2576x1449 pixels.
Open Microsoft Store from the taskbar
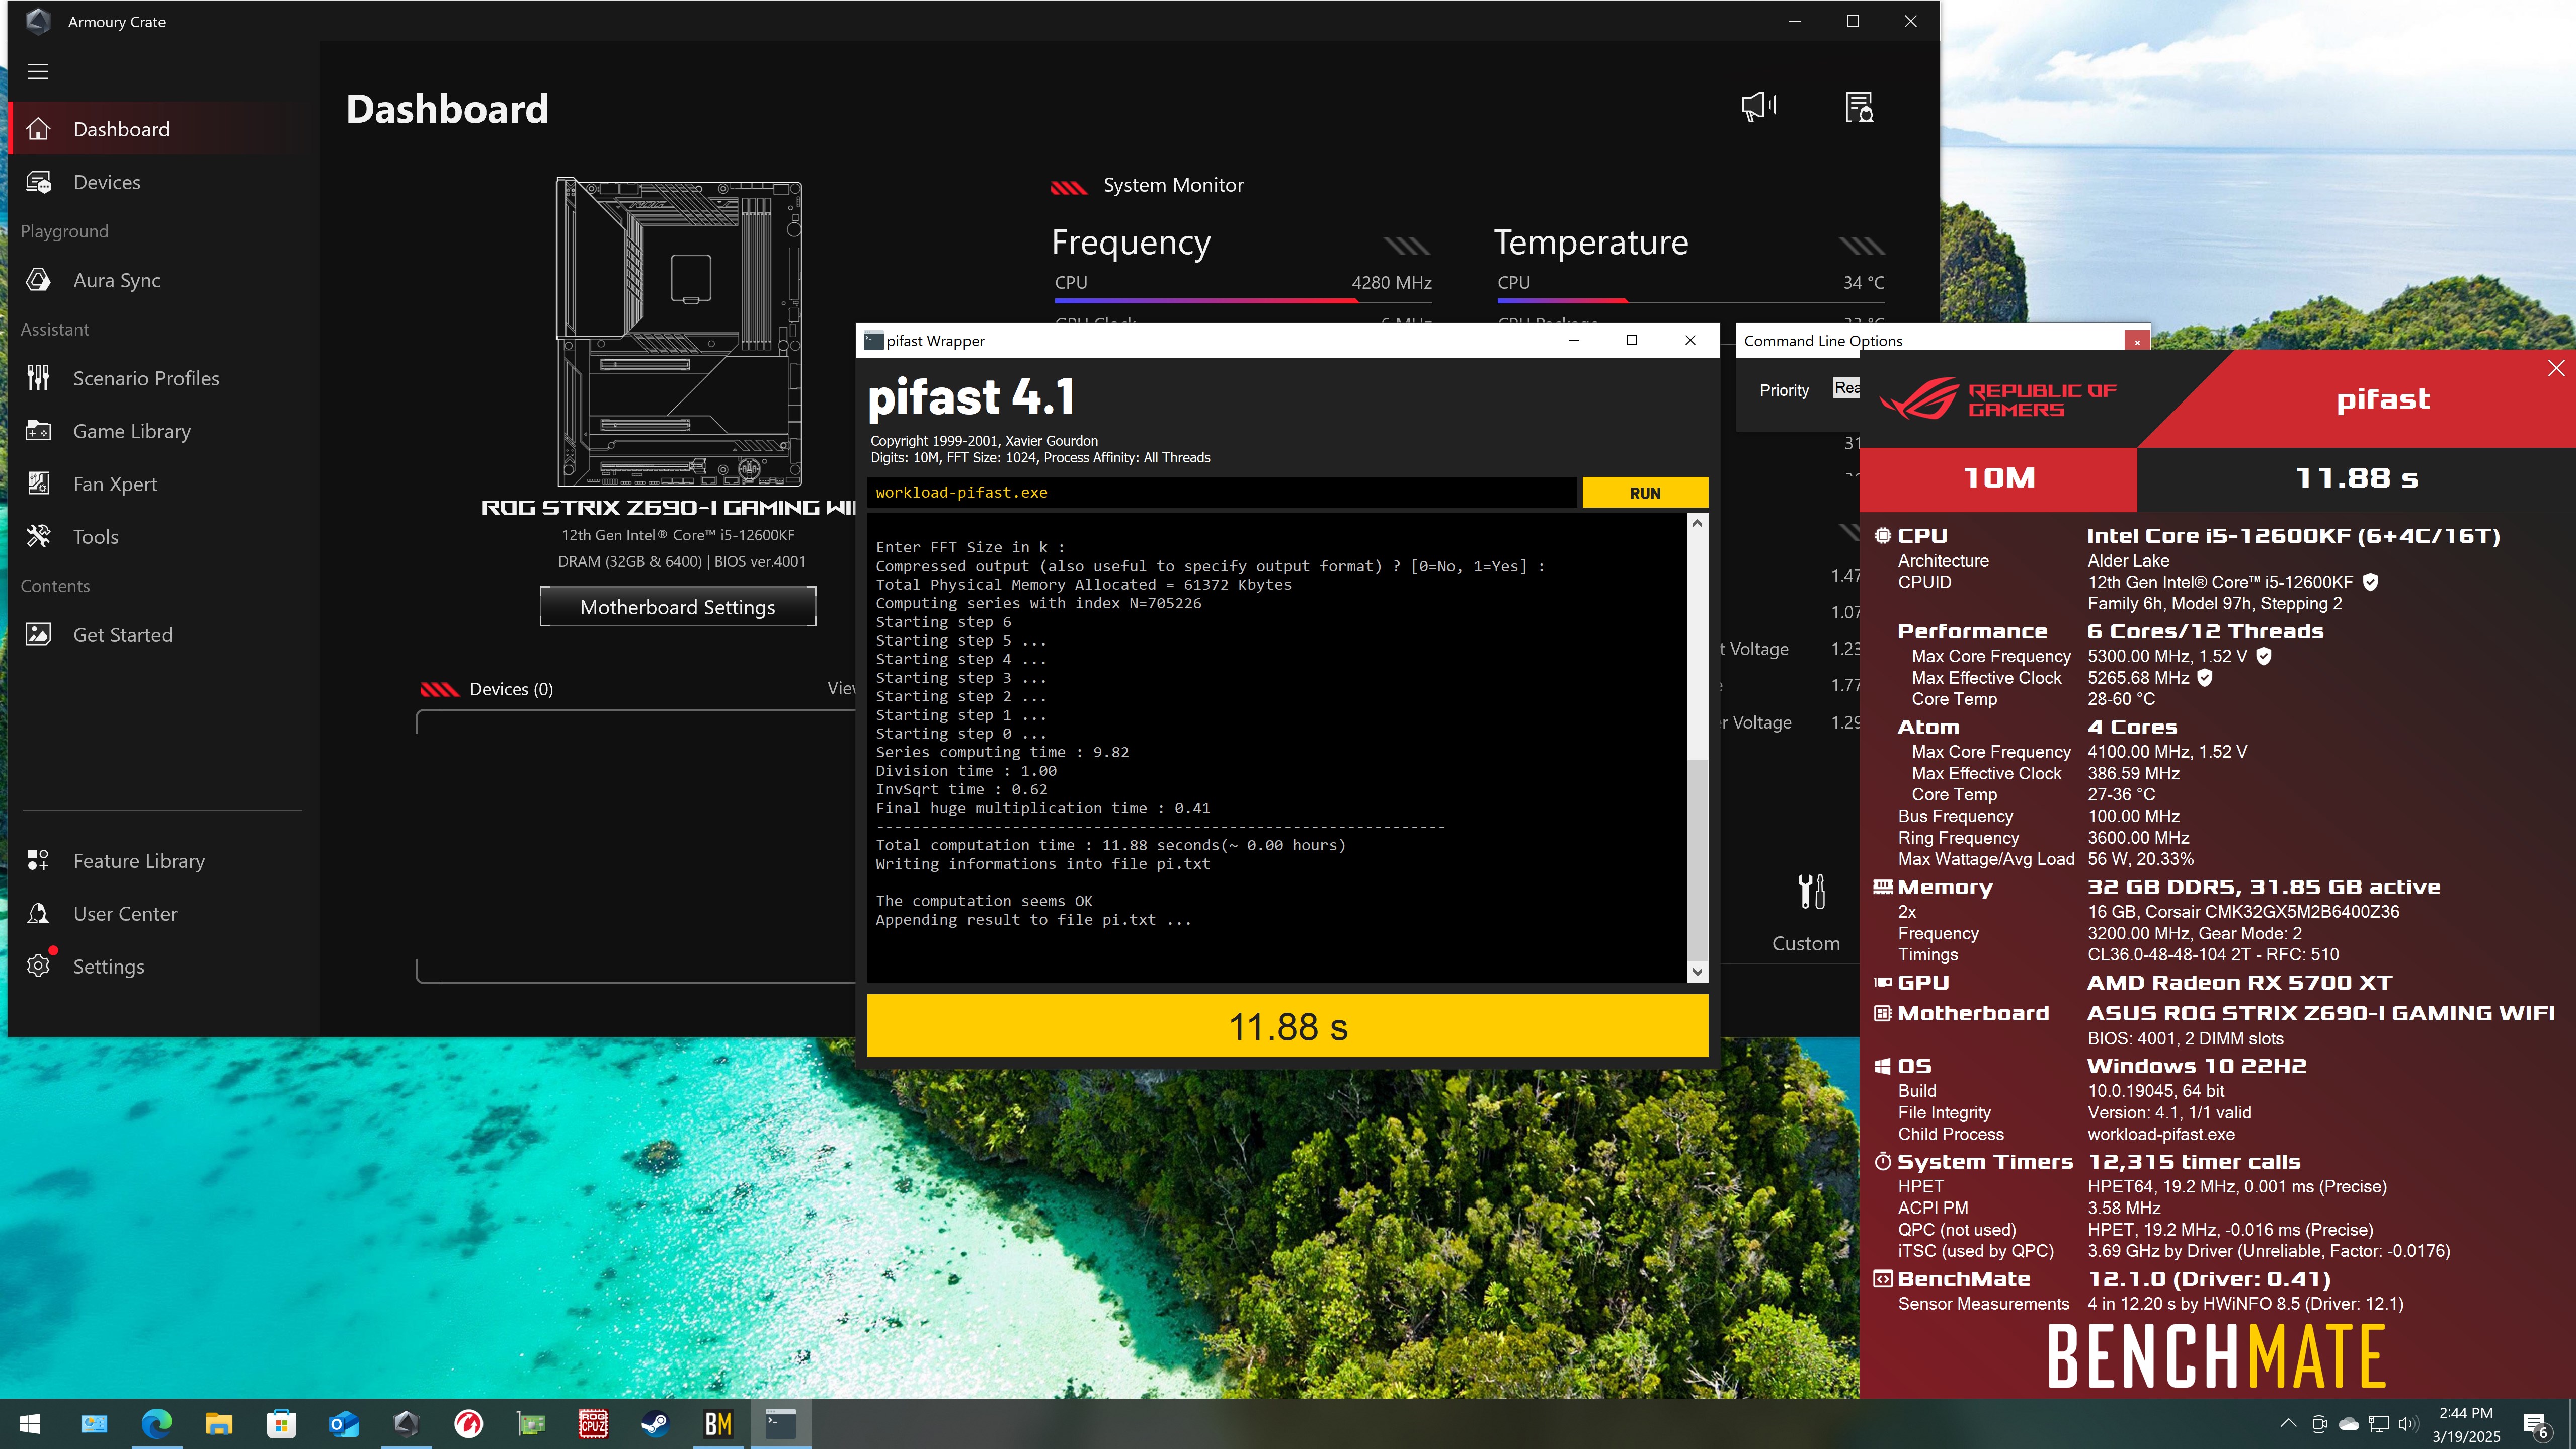tap(281, 1424)
